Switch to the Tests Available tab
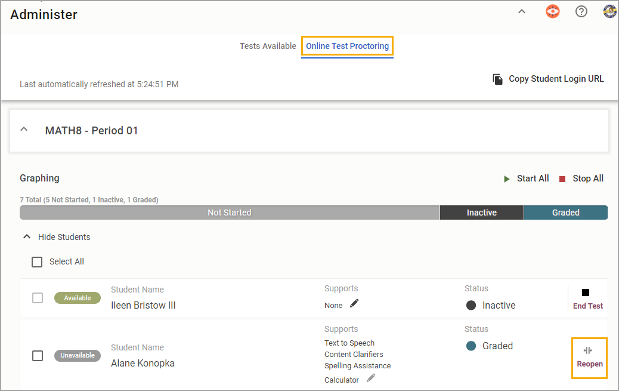Viewport: 619px width, 391px height. click(x=268, y=46)
